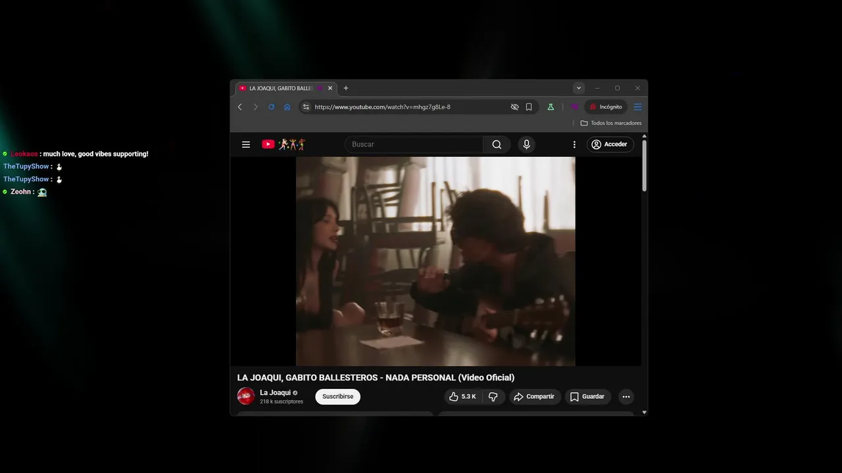
Task: Click the crossed-eye tracking protection icon
Action: 514,107
